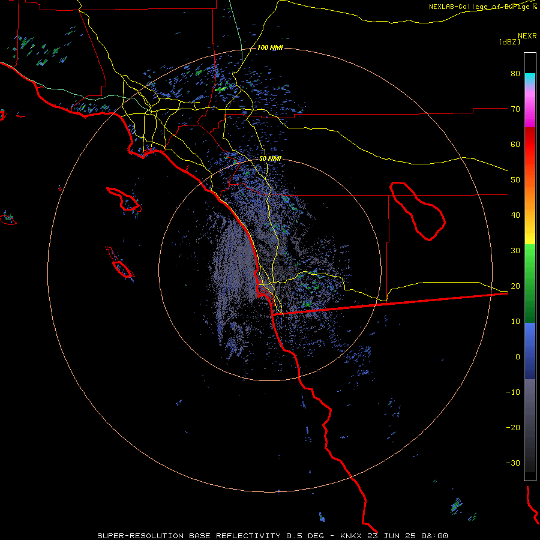The width and height of the screenshot is (540, 540).
Task: Click the 0 value on dBZ scale
Action: click(x=518, y=357)
